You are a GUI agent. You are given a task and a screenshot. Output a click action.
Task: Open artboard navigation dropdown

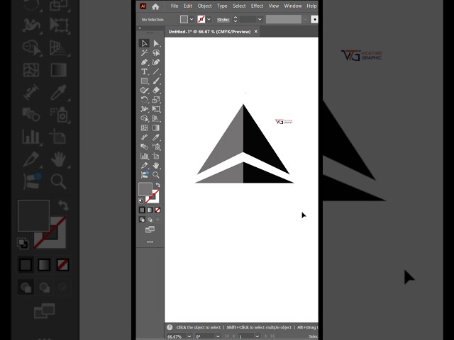(x=257, y=336)
